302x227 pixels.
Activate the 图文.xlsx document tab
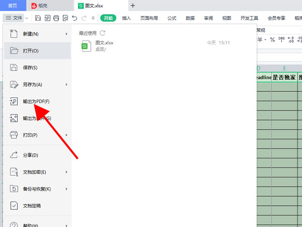tap(101, 6)
